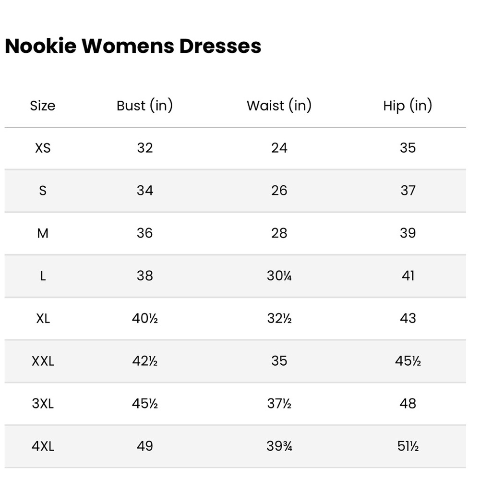Click the XS size row label
Image resolution: width=480 pixels, height=480 pixels.
tap(43, 148)
